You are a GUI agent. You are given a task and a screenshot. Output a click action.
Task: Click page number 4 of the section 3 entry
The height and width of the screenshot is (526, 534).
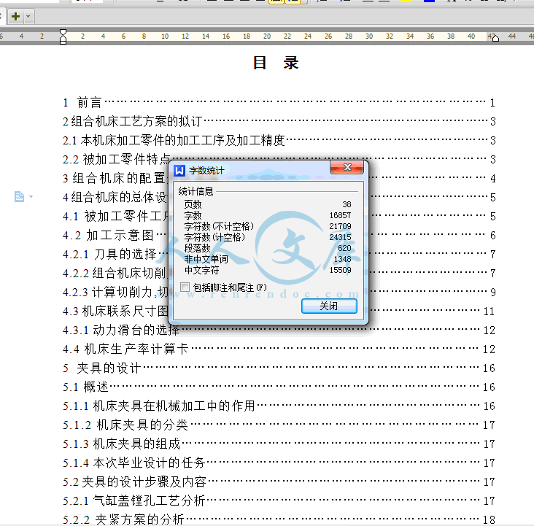click(x=493, y=179)
